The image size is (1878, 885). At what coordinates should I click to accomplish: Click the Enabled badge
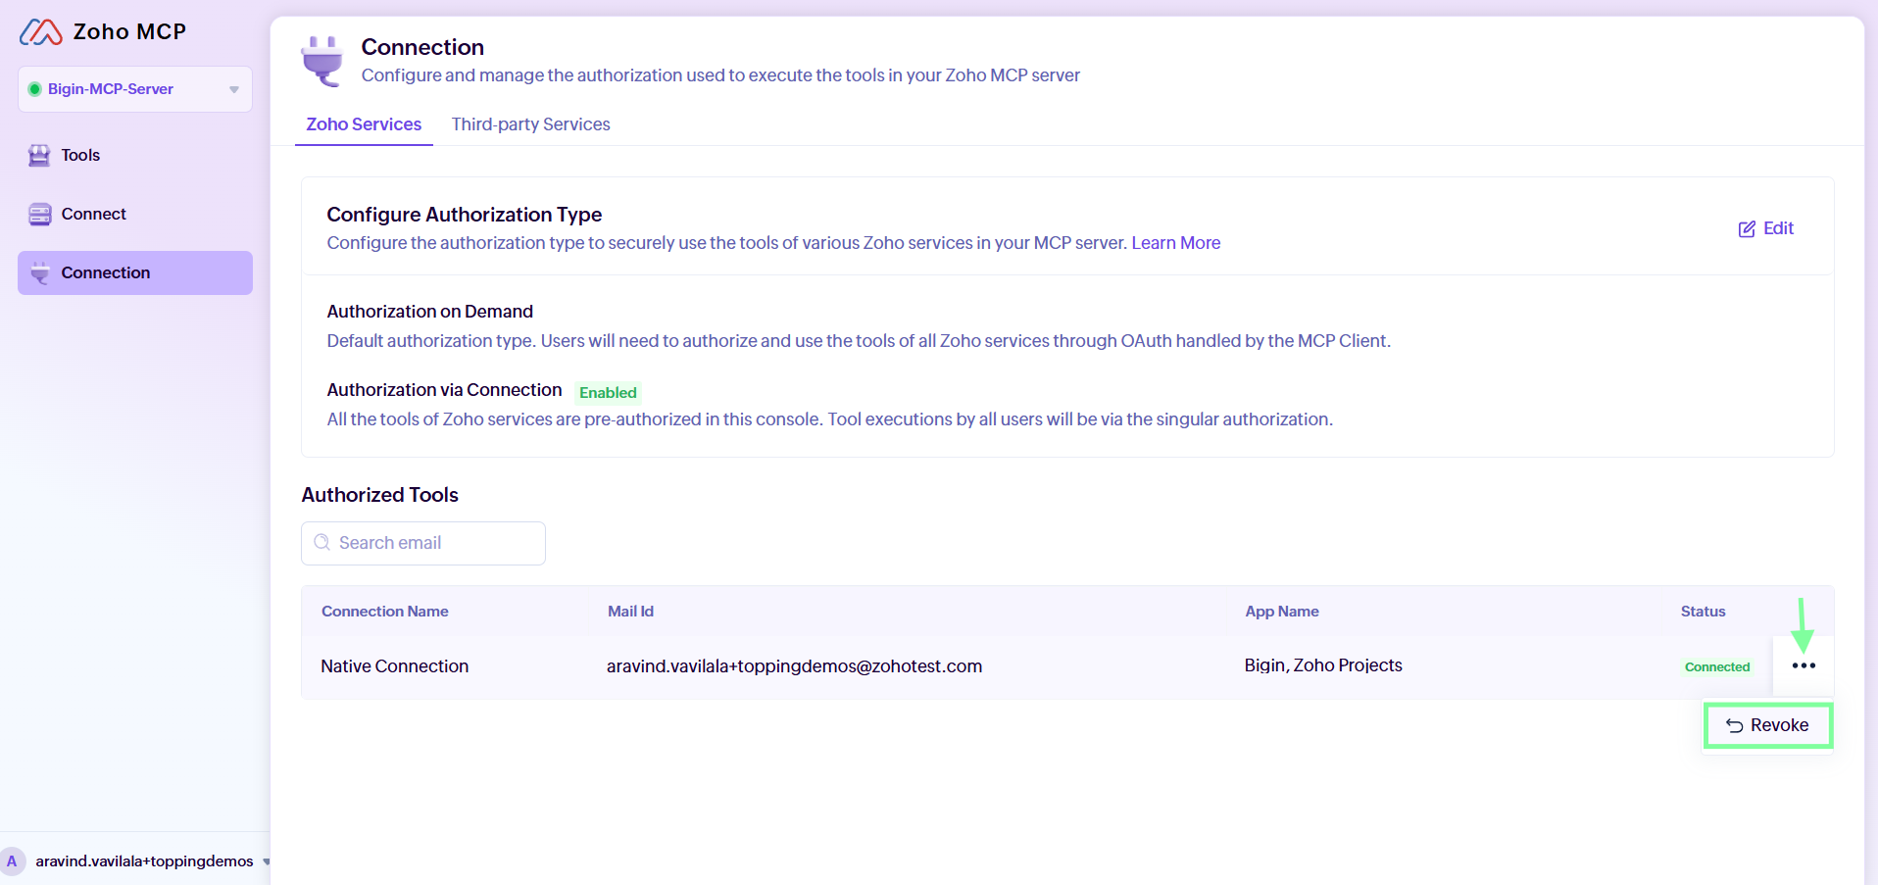pos(608,393)
